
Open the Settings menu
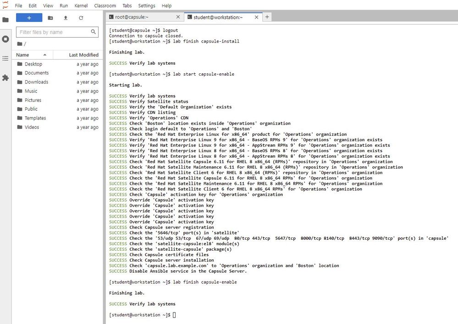[x=147, y=5]
